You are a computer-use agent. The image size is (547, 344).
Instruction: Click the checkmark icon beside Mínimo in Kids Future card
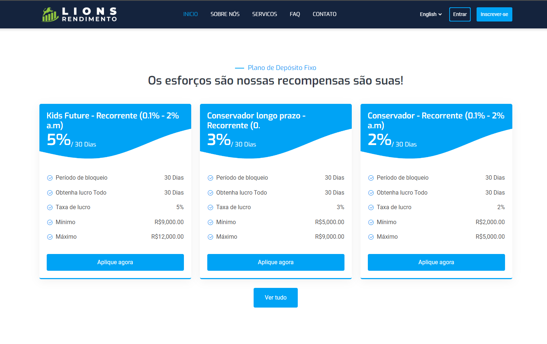point(49,222)
